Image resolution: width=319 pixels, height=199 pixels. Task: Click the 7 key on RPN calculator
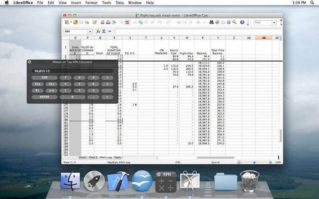[x=65, y=78]
